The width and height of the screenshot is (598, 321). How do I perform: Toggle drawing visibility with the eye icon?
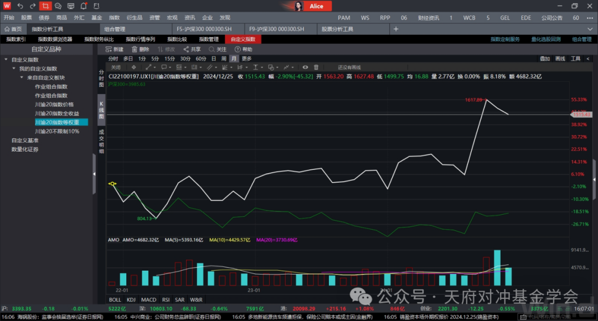click(x=305, y=67)
